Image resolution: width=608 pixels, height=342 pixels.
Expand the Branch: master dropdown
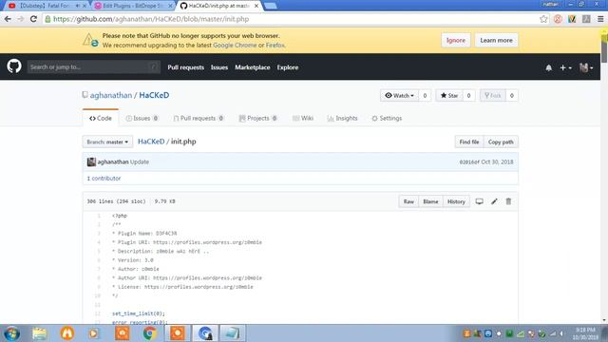[107, 142]
